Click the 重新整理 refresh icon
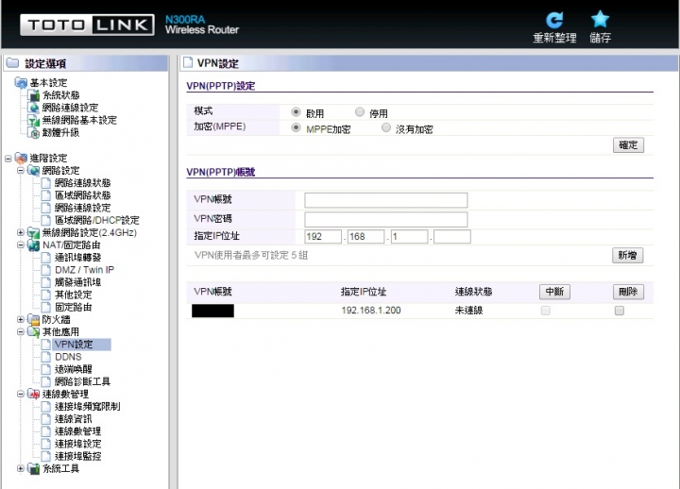The image size is (680, 489). pyautogui.click(x=554, y=20)
